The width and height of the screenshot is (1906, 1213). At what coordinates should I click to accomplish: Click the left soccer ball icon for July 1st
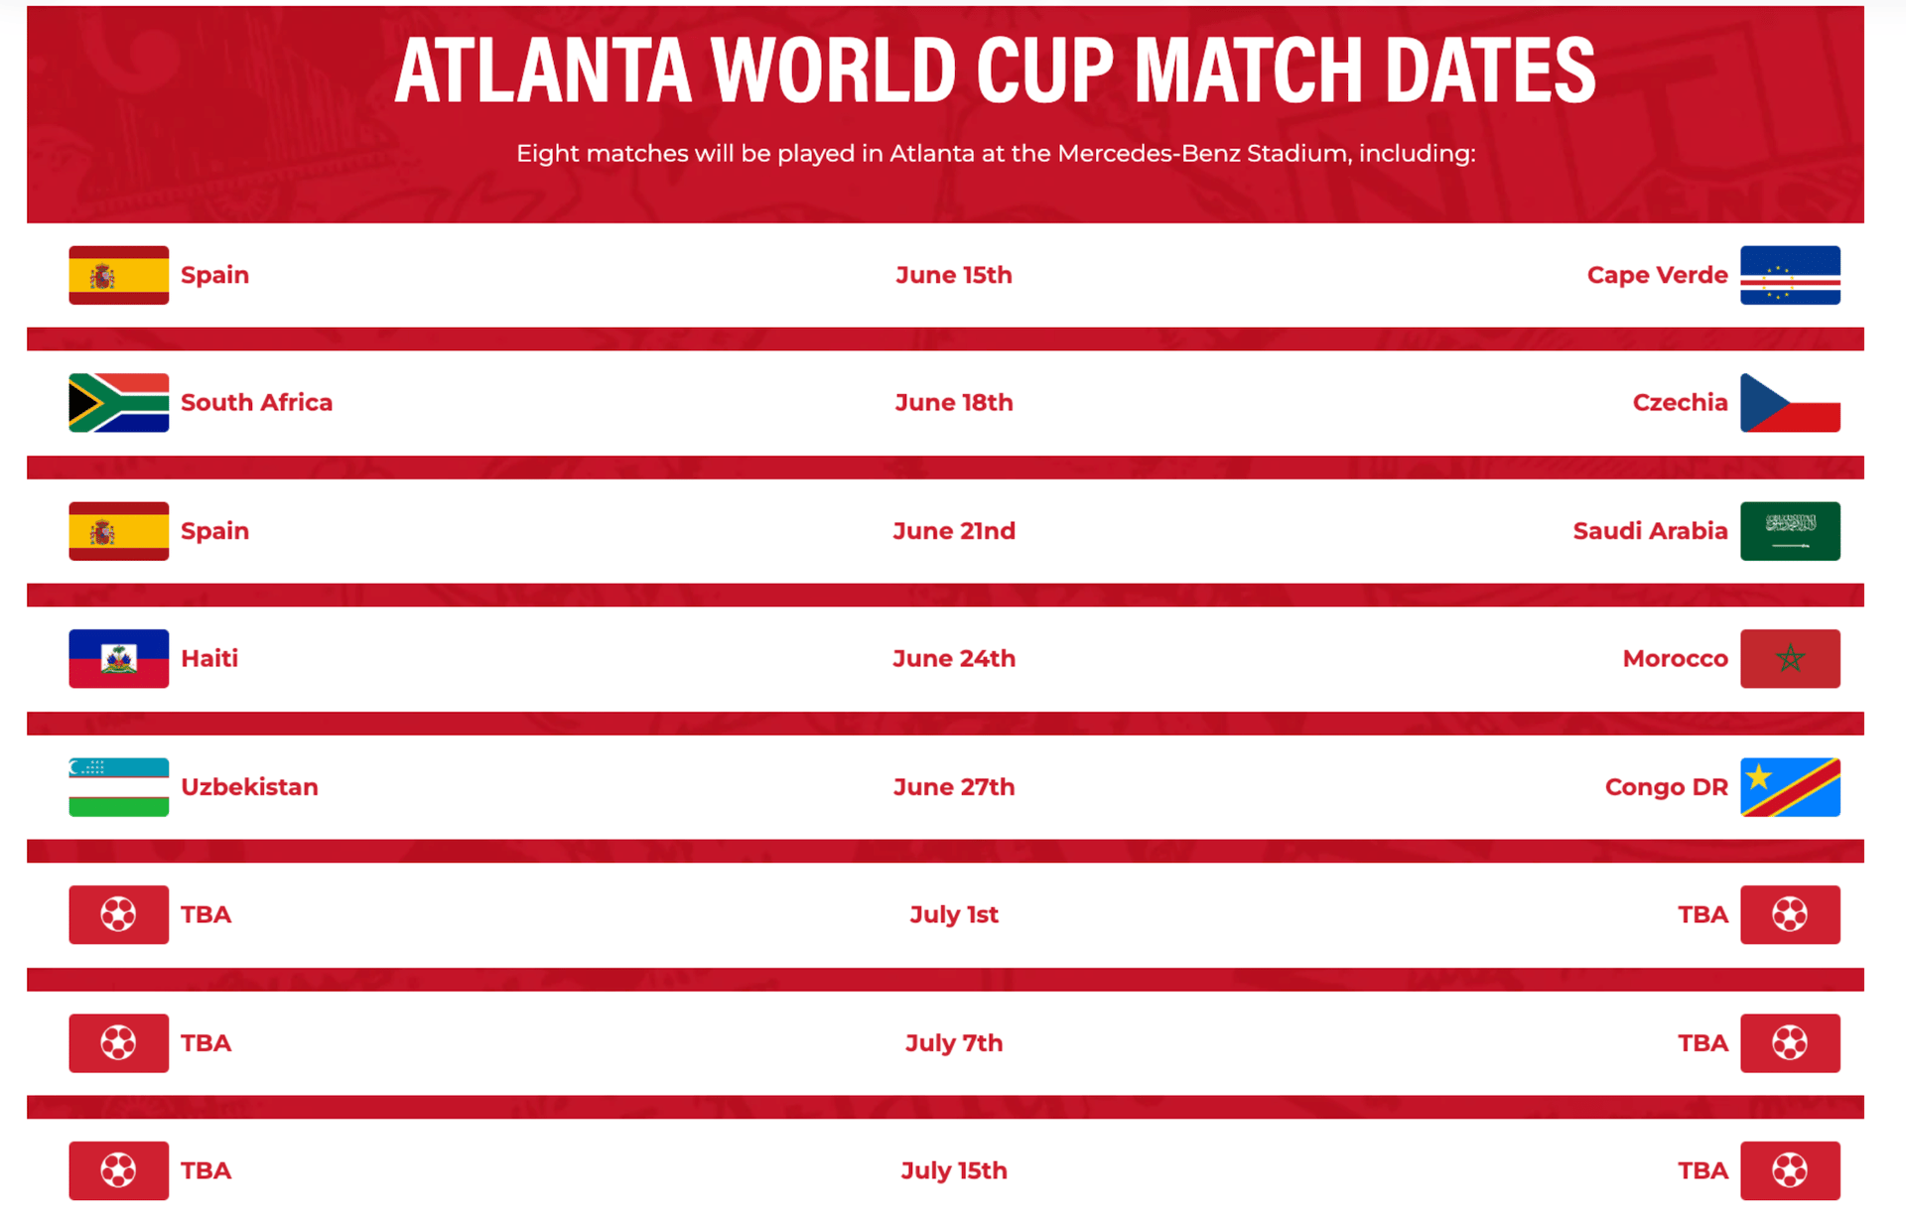(x=118, y=914)
